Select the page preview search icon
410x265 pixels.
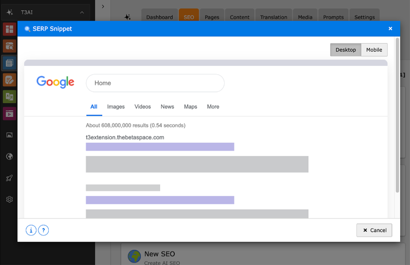(x=9, y=46)
